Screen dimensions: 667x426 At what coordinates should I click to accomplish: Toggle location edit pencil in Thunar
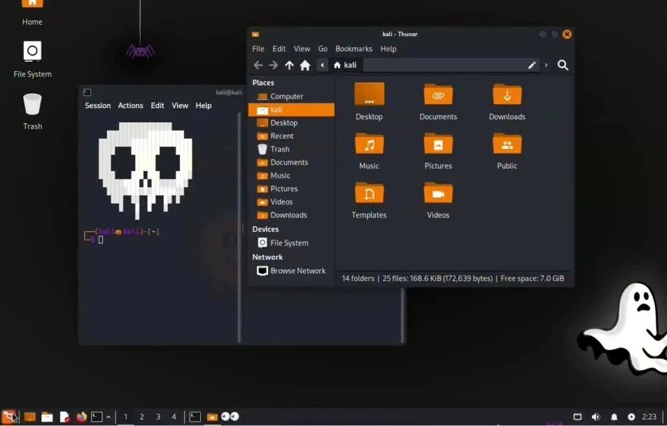point(532,65)
